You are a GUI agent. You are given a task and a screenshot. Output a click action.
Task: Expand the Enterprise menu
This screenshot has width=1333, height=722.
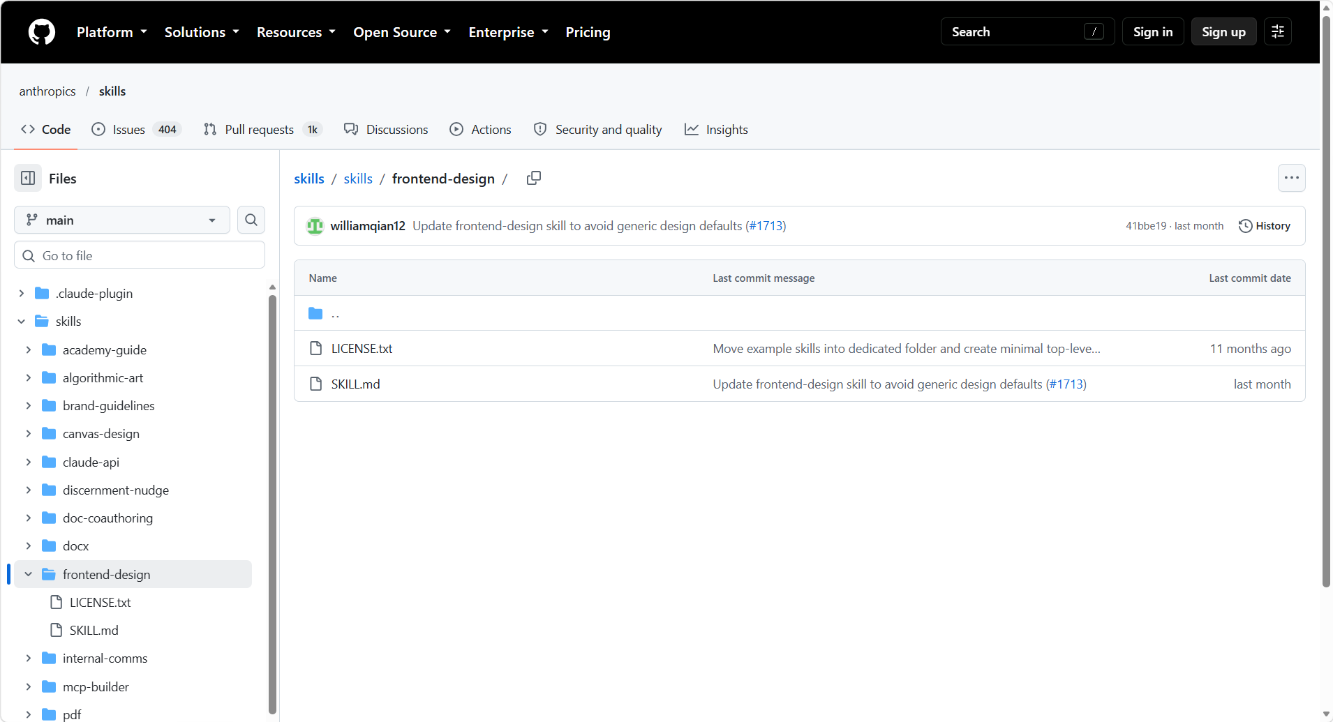[x=508, y=32]
